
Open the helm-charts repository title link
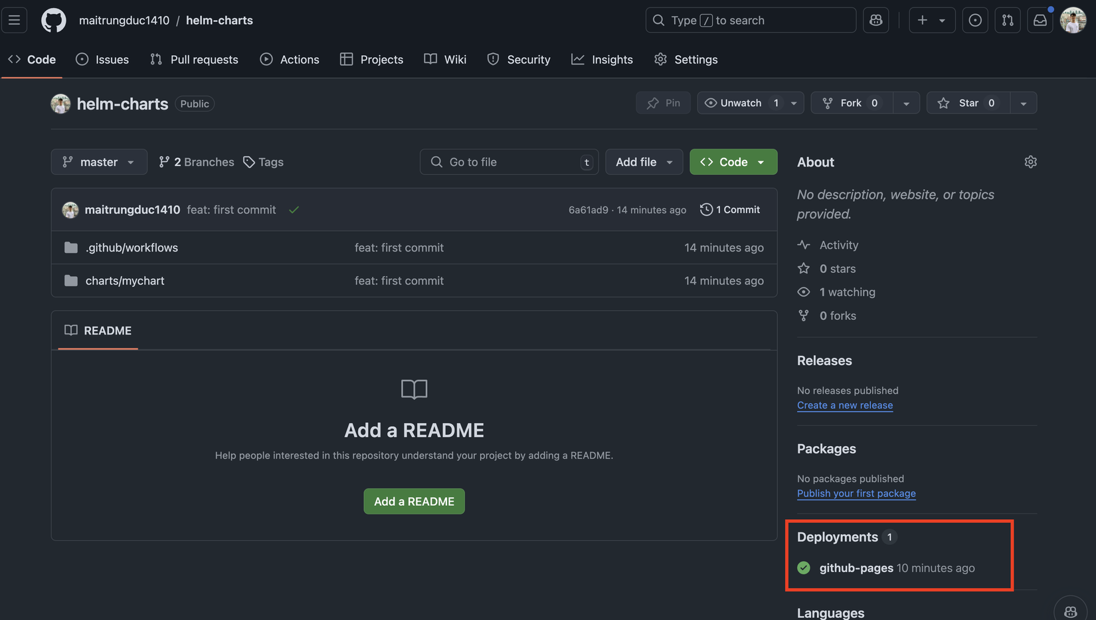pyautogui.click(x=122, y=104)
